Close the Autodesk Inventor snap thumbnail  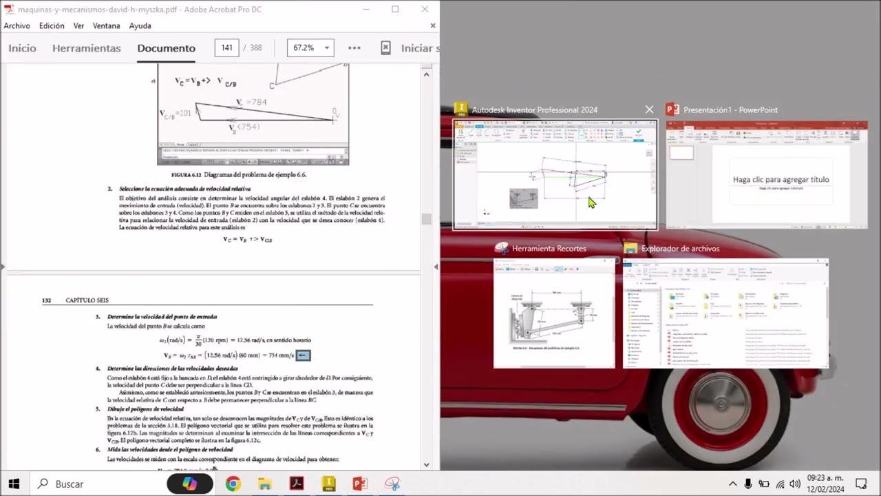pos(649,110)
